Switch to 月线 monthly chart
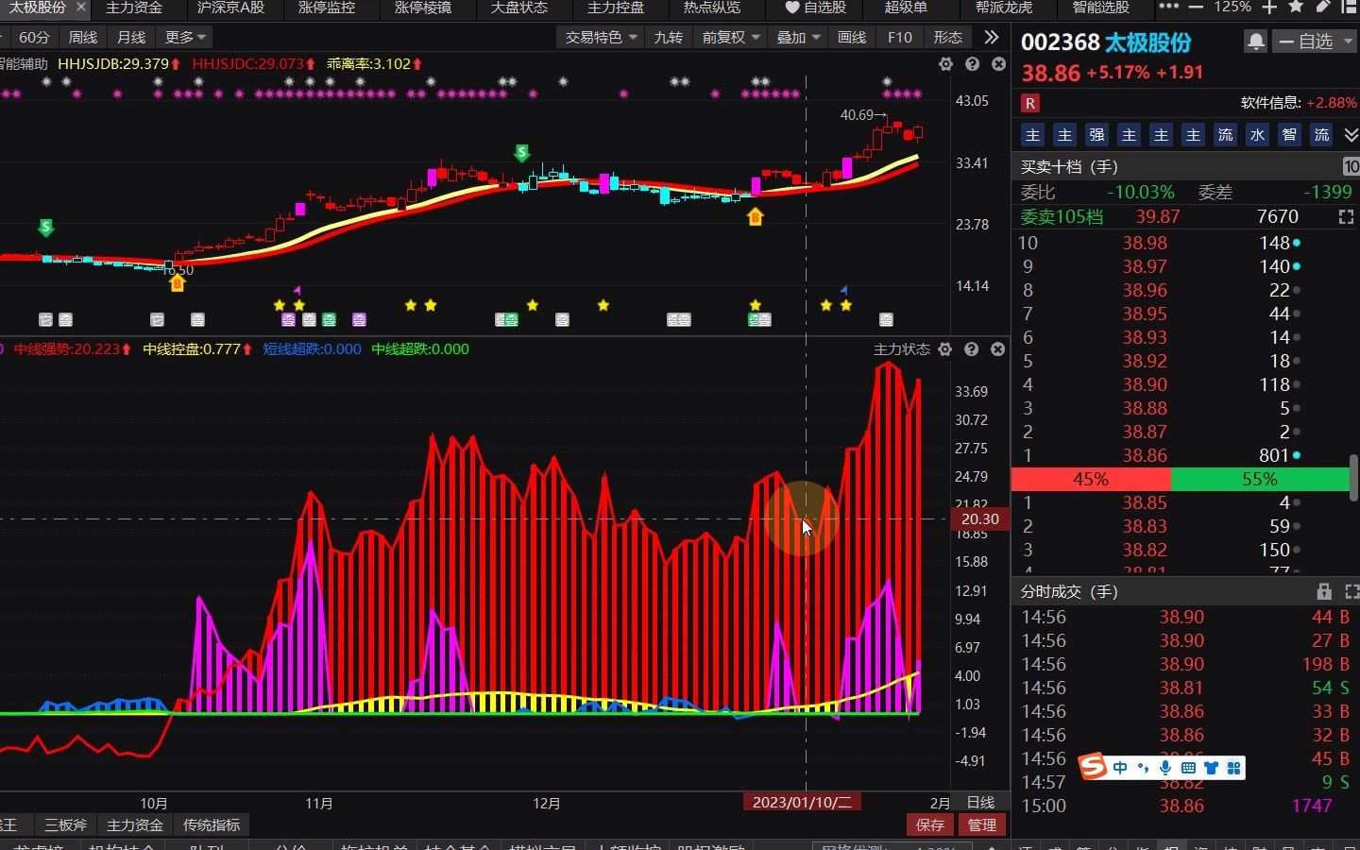Image resolution: width=1360 pixels, height=850 pixels. [x=131, y=38]
